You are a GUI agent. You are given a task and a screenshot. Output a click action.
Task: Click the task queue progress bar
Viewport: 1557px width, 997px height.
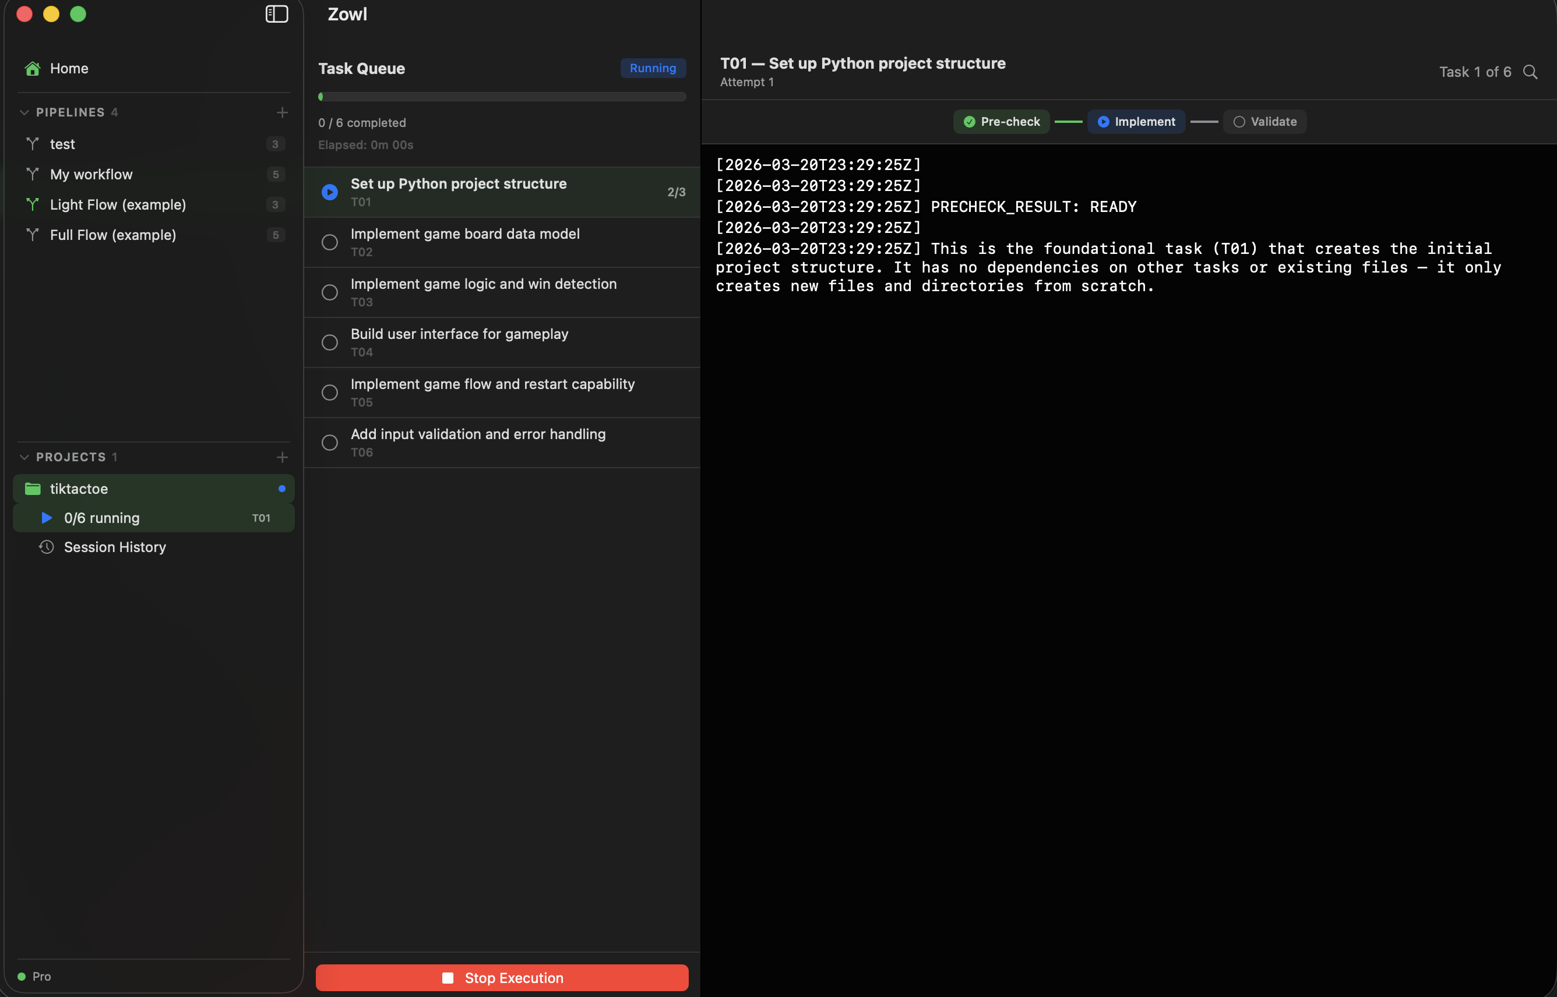(x=502, y=97)
